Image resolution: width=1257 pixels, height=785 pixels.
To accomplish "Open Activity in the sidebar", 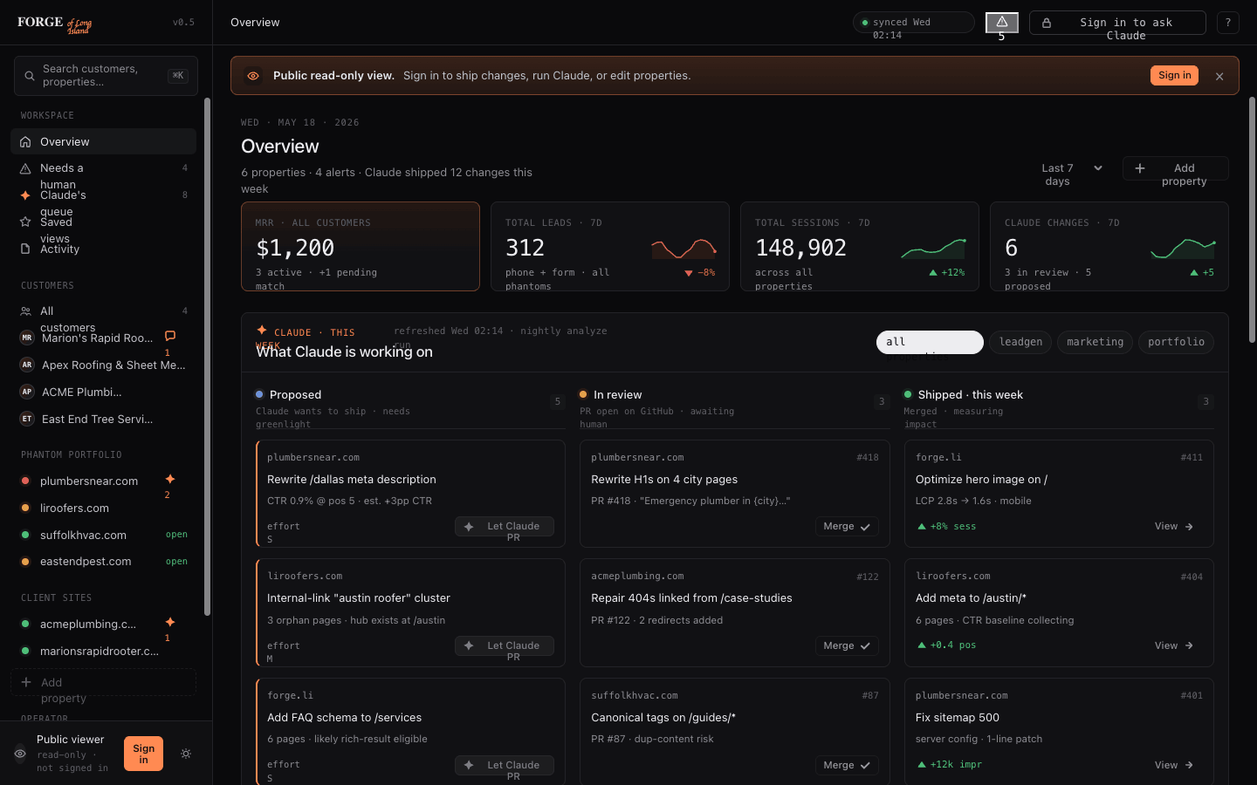I will tap(103, 249).
